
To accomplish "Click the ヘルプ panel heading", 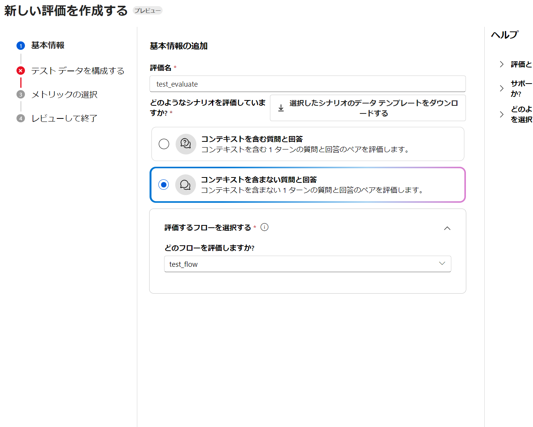I will tap(505, 35).
